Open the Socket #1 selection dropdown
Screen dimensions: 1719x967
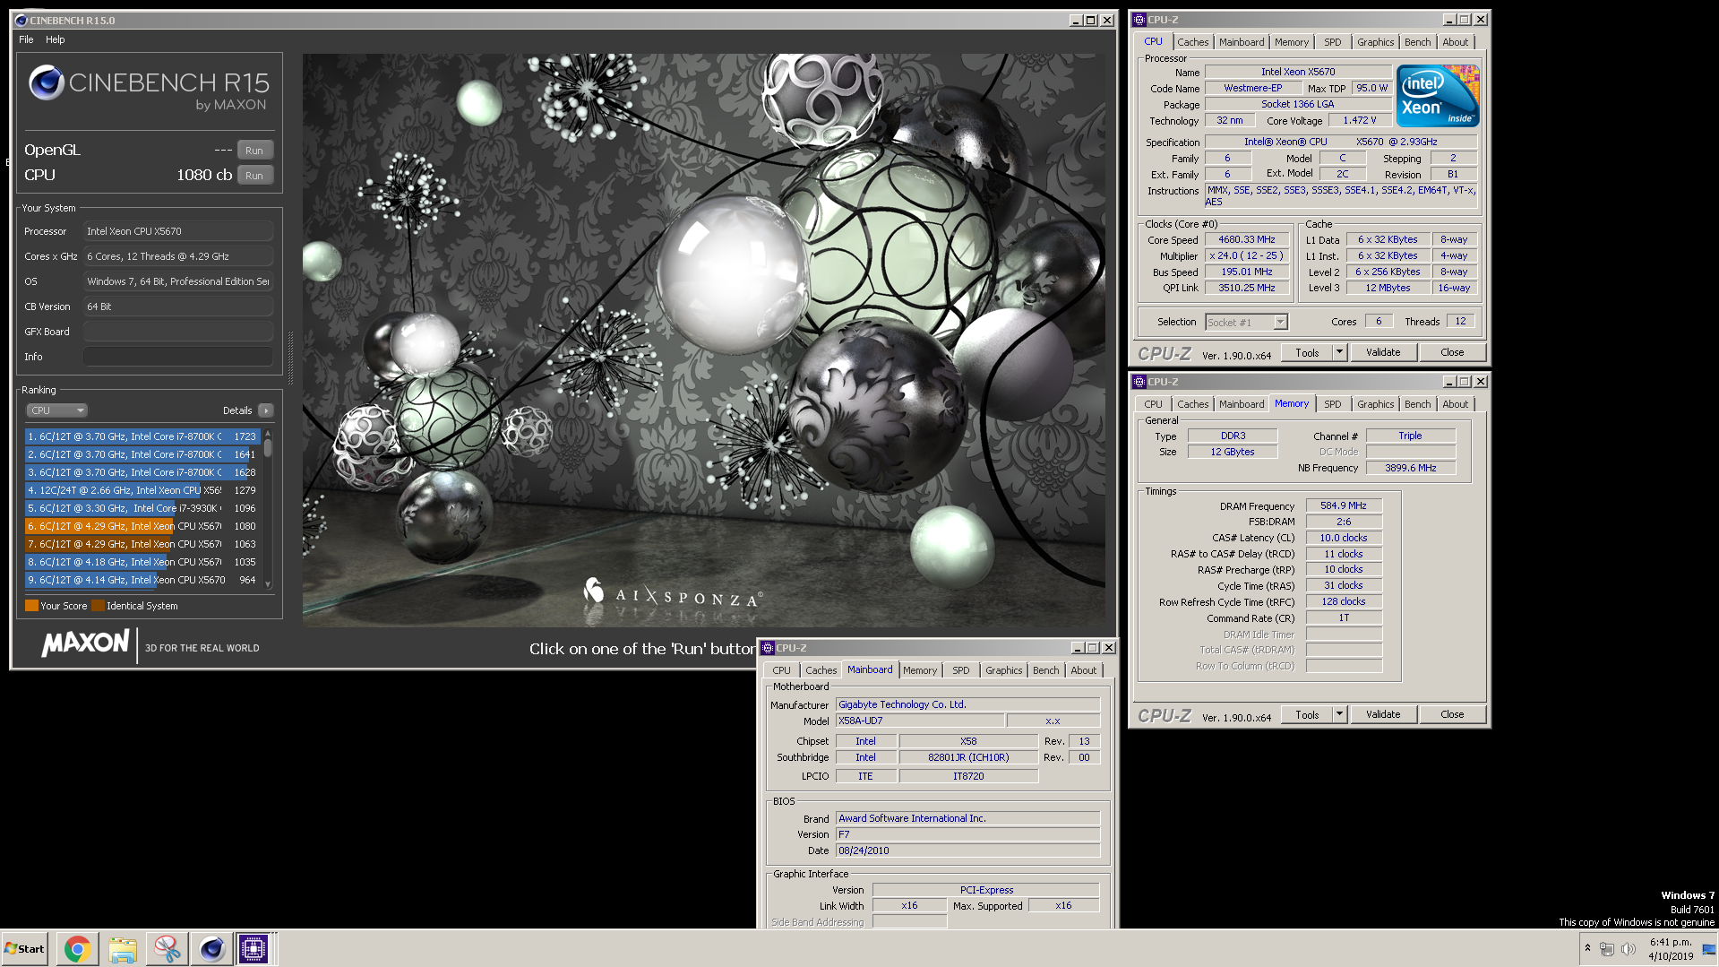[1246, 322]
